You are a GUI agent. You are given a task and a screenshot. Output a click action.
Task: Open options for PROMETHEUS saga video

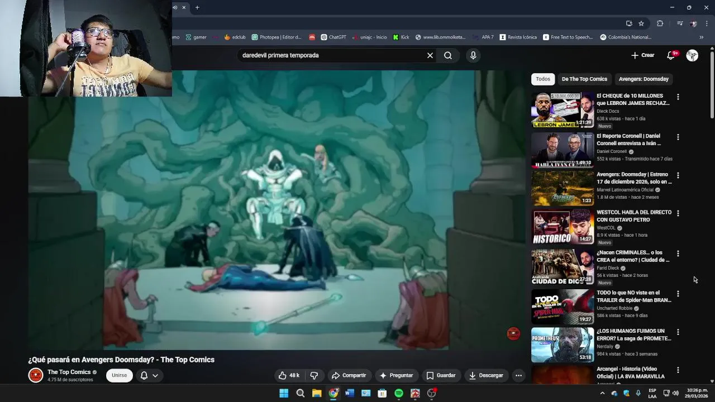pos(678,332)
